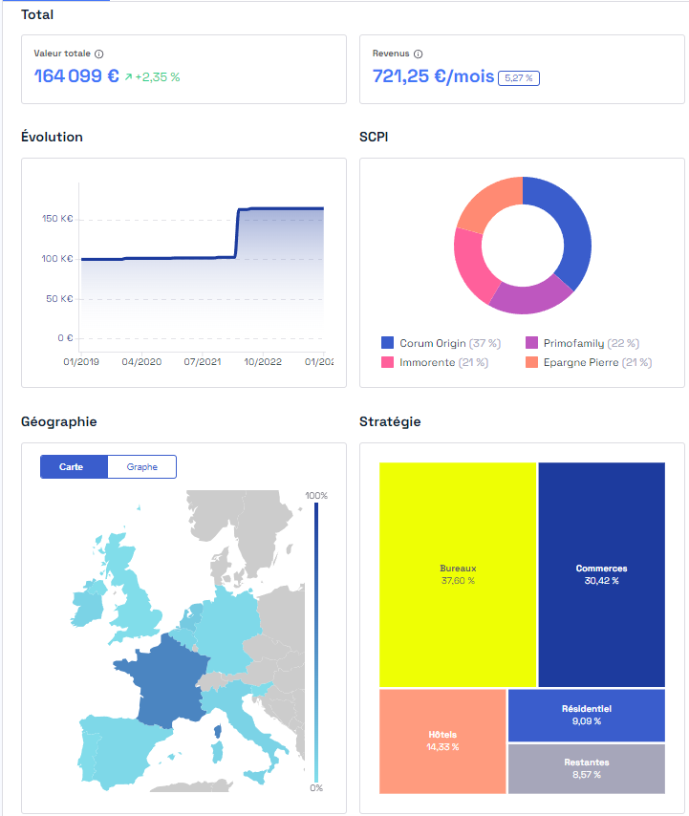Click the 721,25 €/mois revenue figure
Viewport: 689px width, 816px height.
coord(433,76)
